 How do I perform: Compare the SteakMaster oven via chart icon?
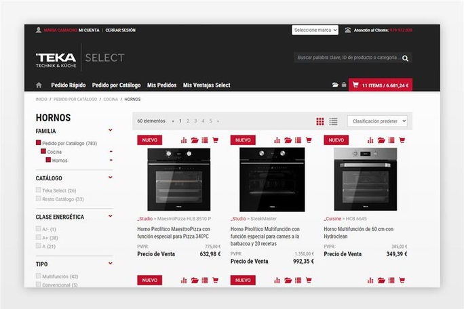pyautogui.click(x=277, y=140)
